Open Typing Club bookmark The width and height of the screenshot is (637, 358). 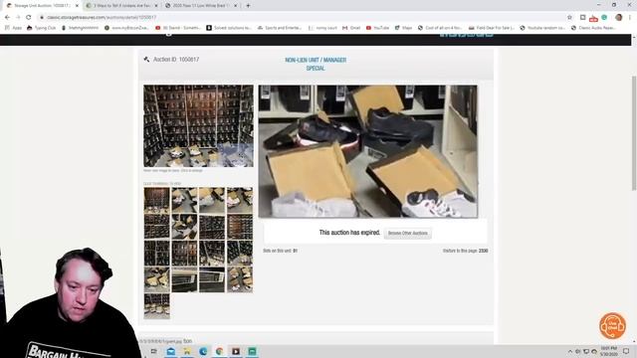coord(41,28)
